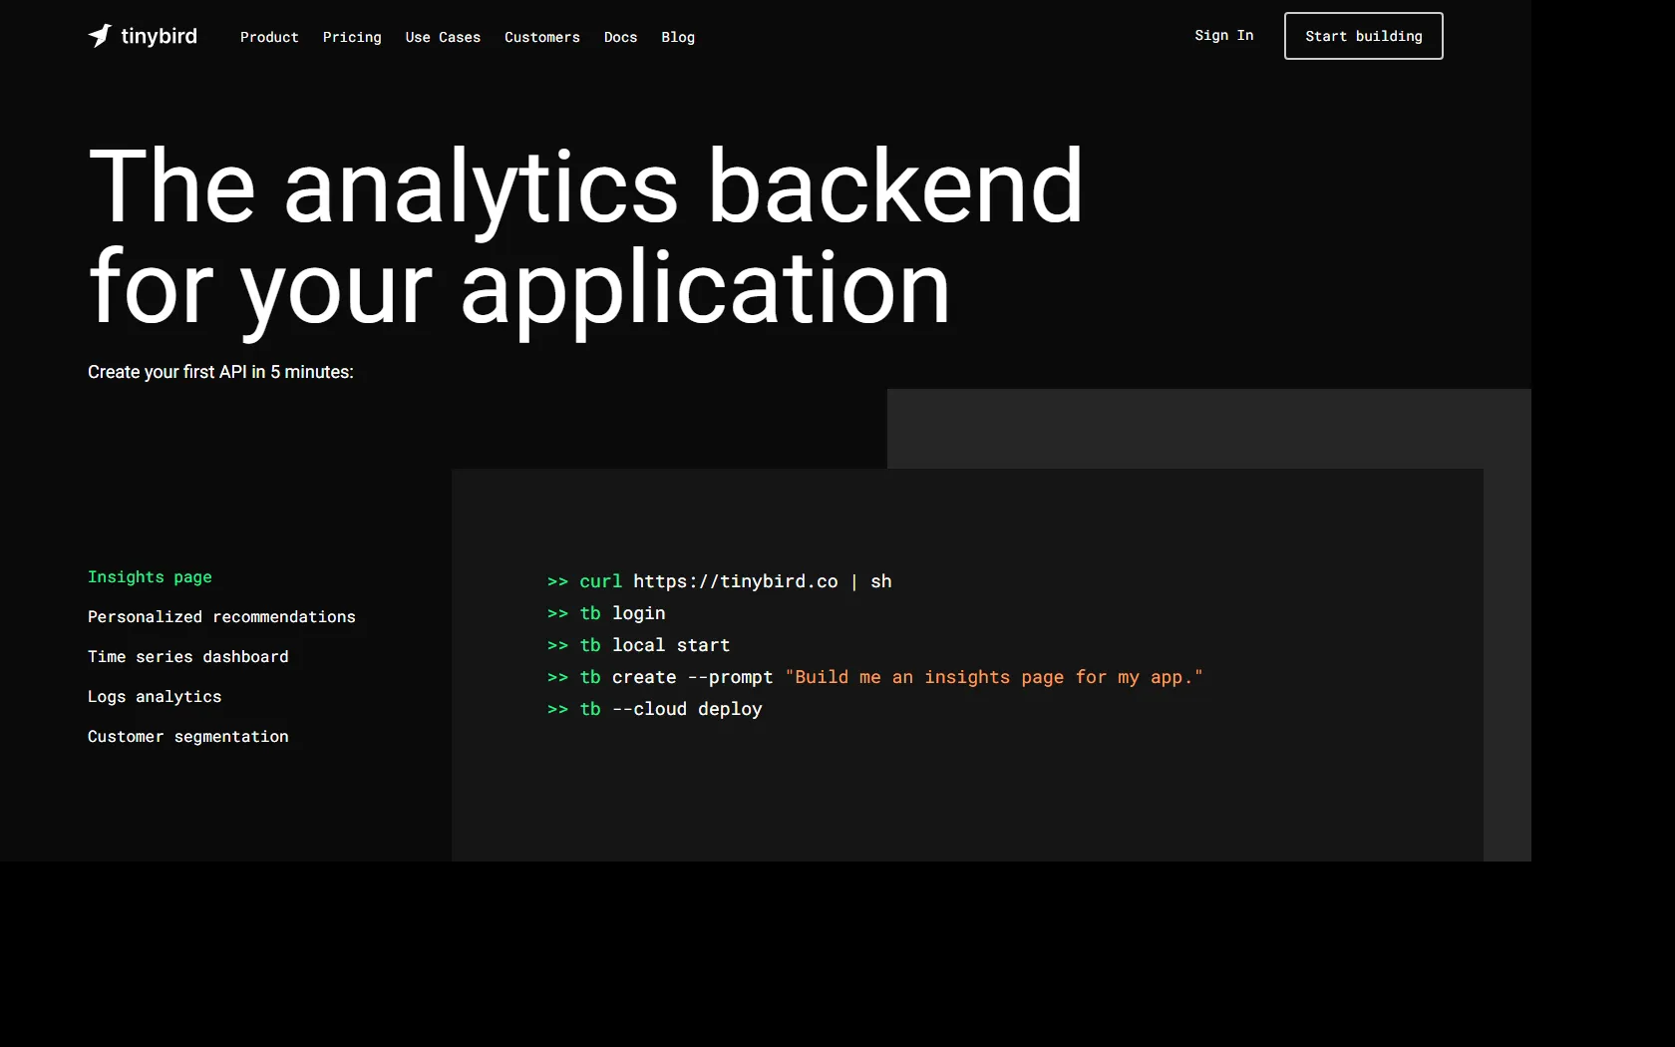Visit the Blog from the navbar
Screen dimensions: 1675x1047
pos(678,37)
